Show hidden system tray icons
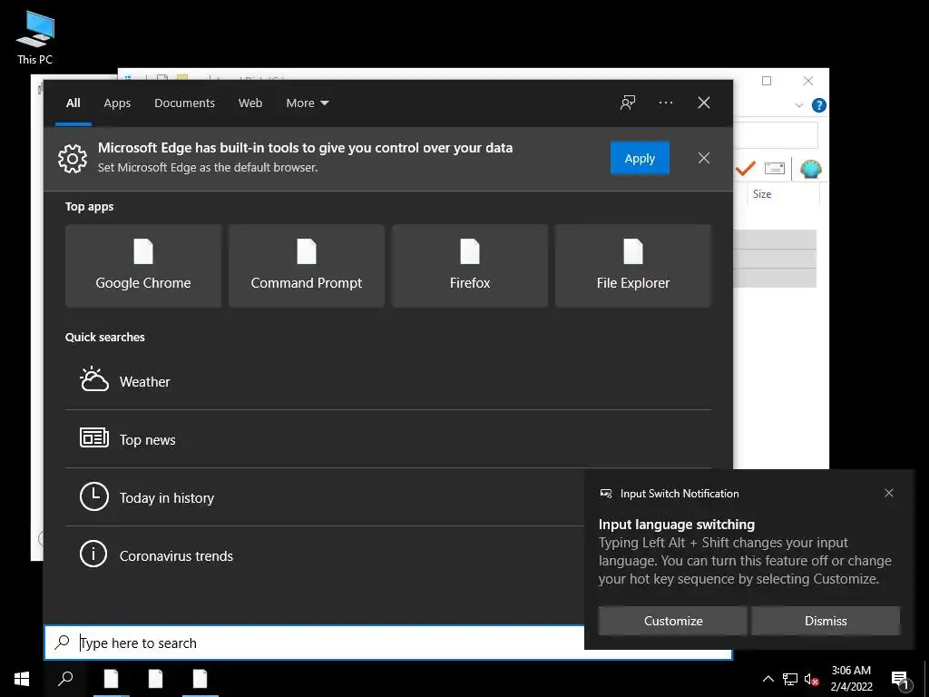Screen dimensions: 929x697 coord(768,679)
